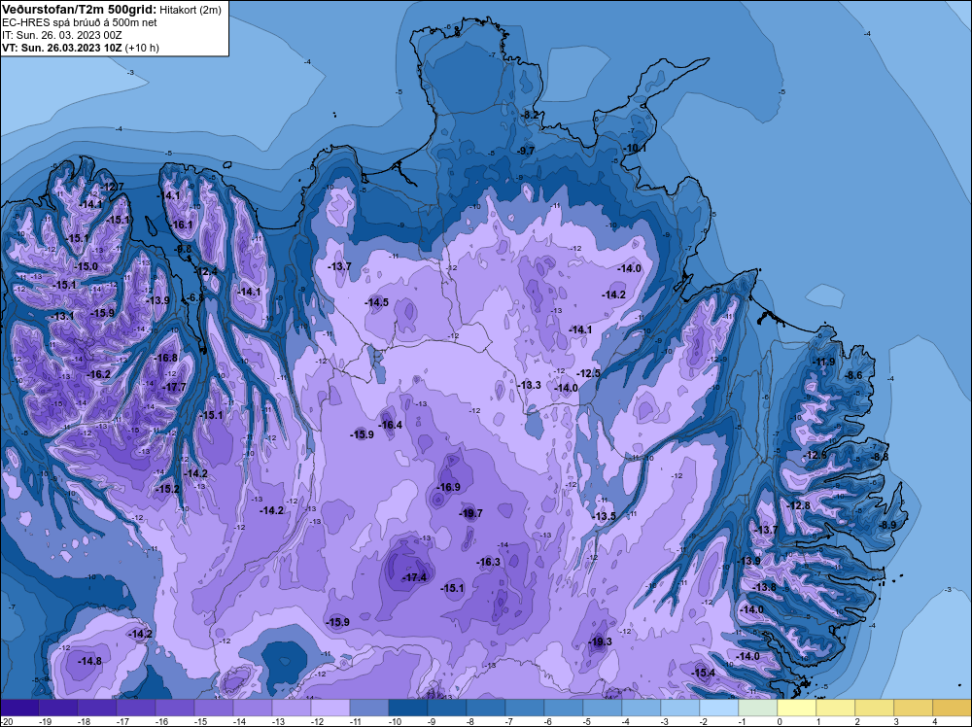The height and width of the screenshot is (727, 972).
Task: Pick legend swatch between -12 and -11
Action: pyautogui.click(x=330, y=708)
